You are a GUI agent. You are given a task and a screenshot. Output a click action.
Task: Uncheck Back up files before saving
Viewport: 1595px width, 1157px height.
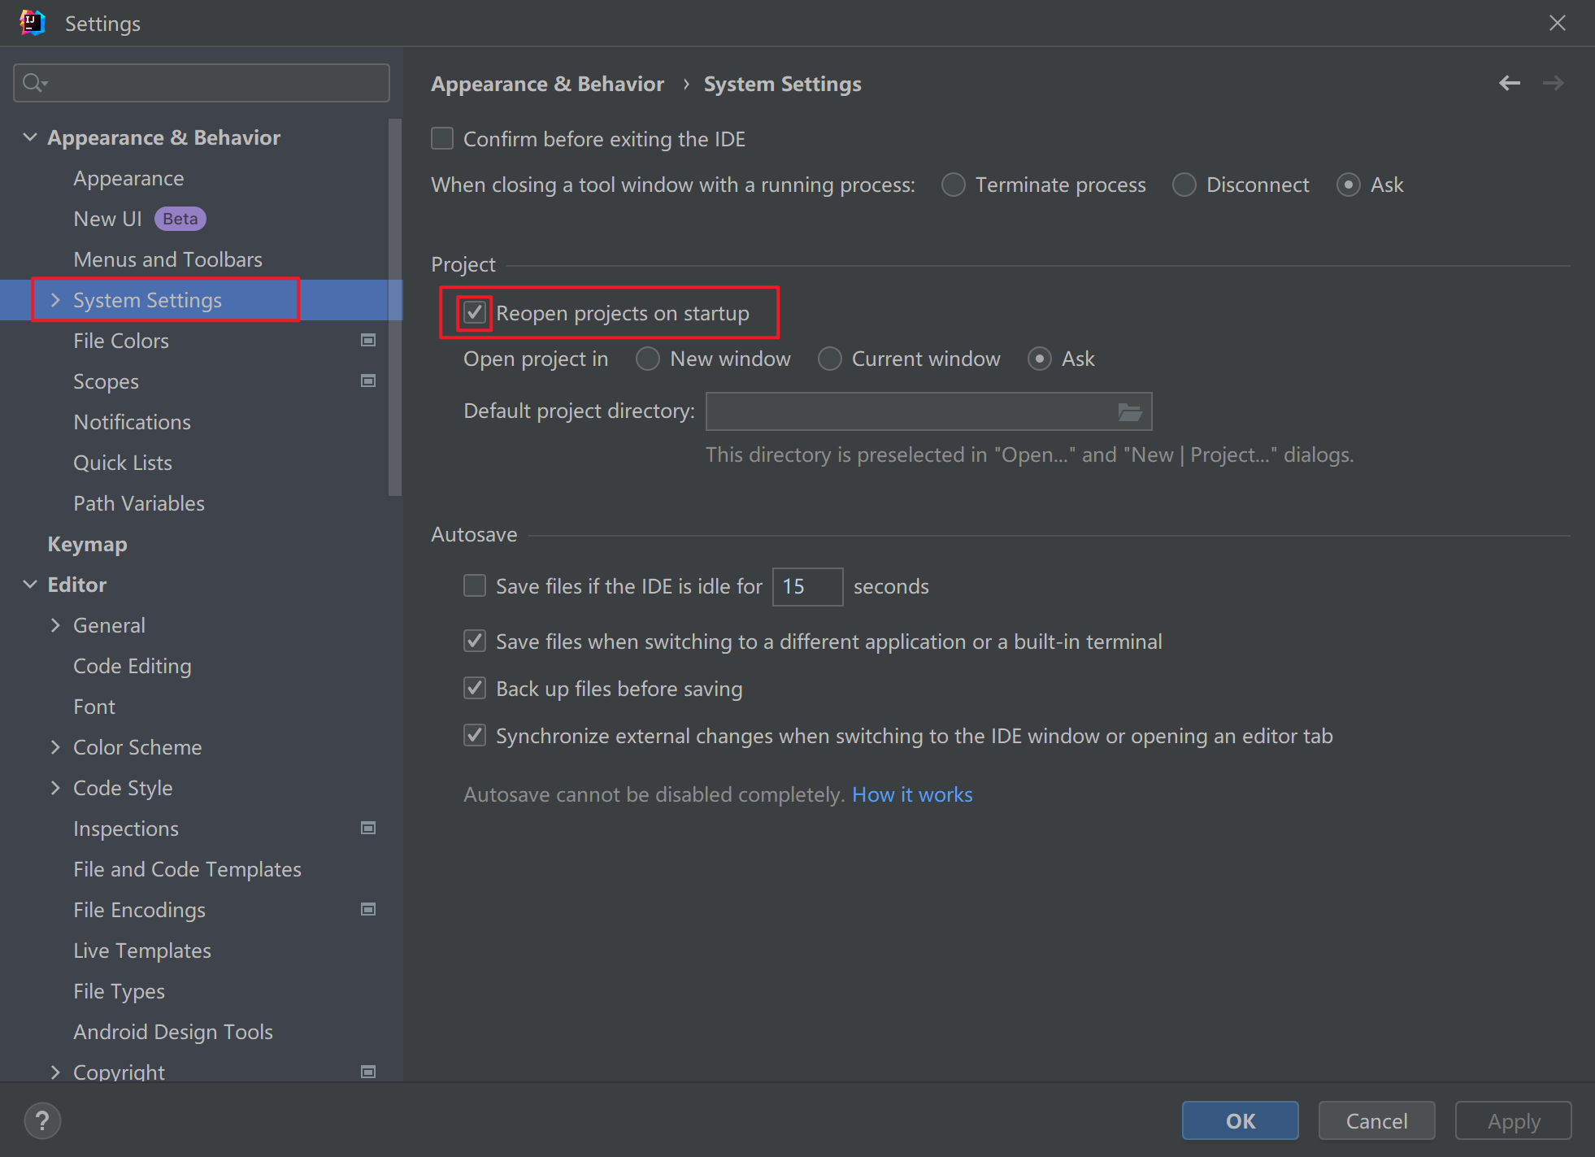click(475, 689)
